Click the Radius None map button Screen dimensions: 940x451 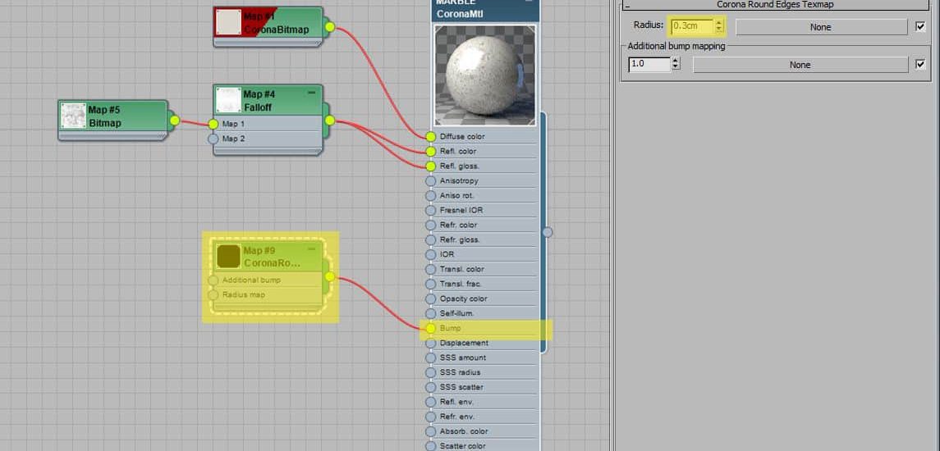820,27
